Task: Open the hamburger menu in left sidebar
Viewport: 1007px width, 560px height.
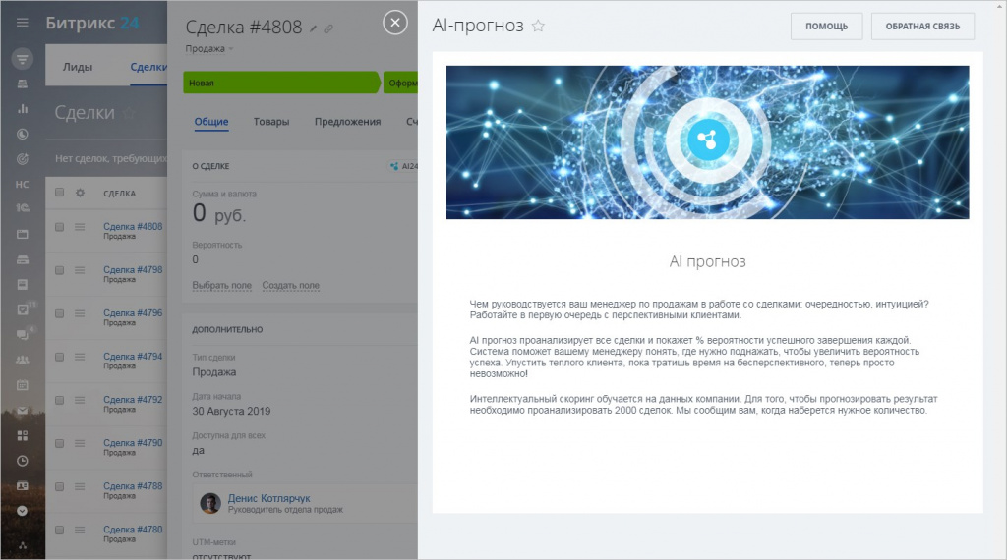Action: (22, 23)
